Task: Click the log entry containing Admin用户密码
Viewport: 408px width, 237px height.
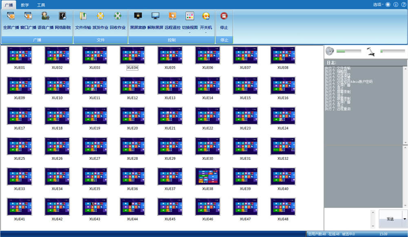Action: point(349,82)
